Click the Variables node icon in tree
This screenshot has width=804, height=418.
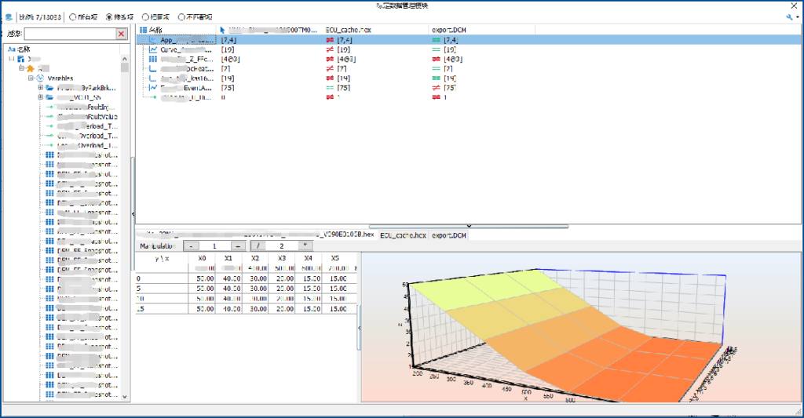[x=40, y=78]
